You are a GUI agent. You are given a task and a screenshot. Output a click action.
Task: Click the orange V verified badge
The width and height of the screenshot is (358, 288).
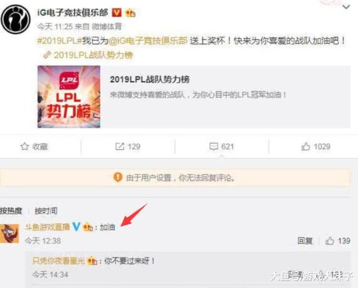click(x=117, y=13)
